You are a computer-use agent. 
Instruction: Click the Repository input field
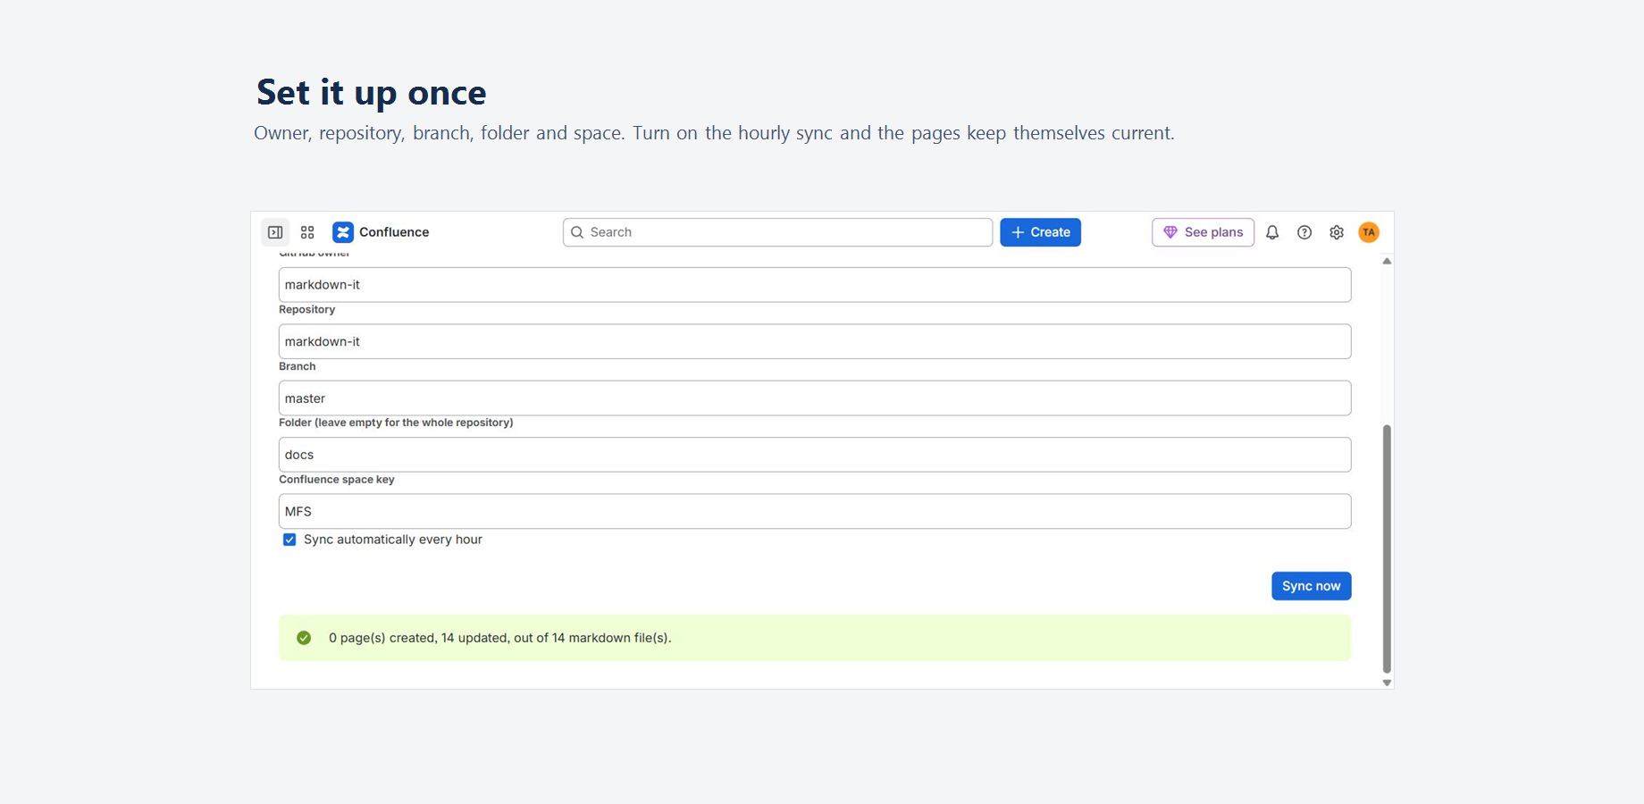[815, 341]
